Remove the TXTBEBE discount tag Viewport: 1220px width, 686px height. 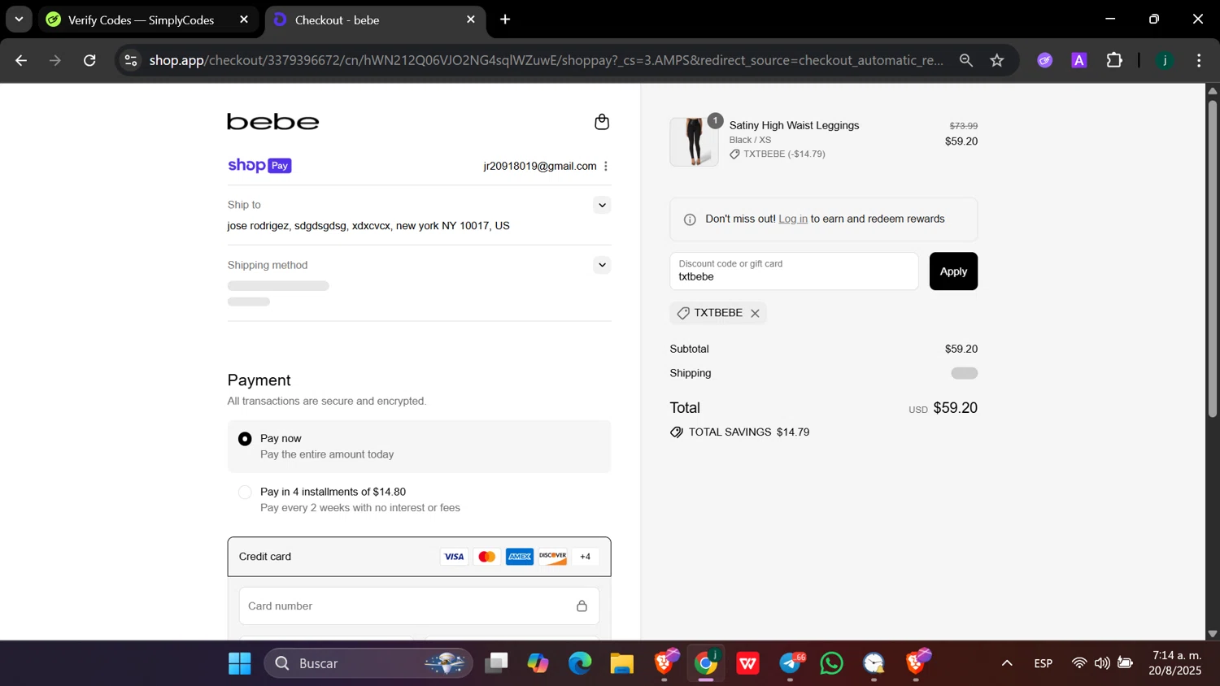point(755,313)
